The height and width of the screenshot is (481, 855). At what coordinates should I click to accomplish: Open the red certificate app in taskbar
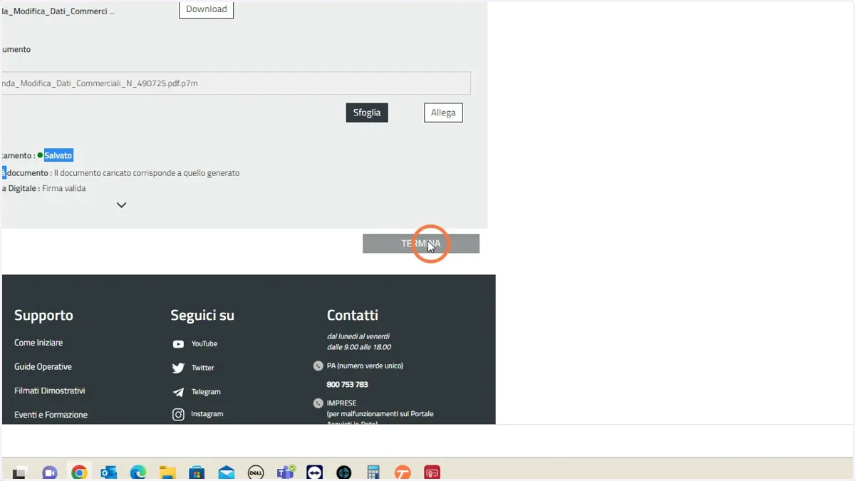point(432,472)
